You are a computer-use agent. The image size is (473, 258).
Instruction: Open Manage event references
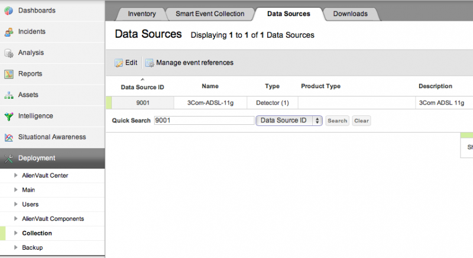(x=189, y=63)
